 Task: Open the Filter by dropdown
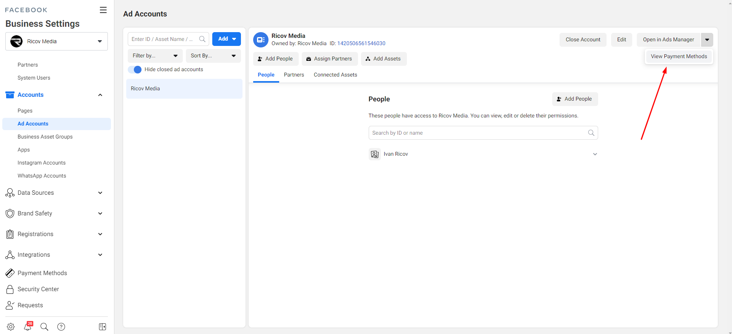[155, 56]
